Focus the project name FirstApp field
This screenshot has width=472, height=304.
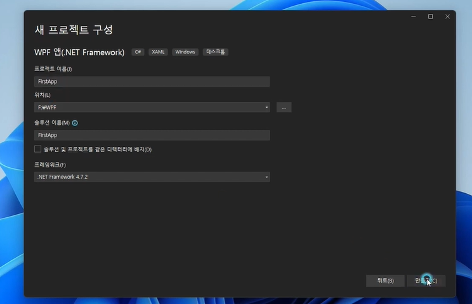pos(152,82)
